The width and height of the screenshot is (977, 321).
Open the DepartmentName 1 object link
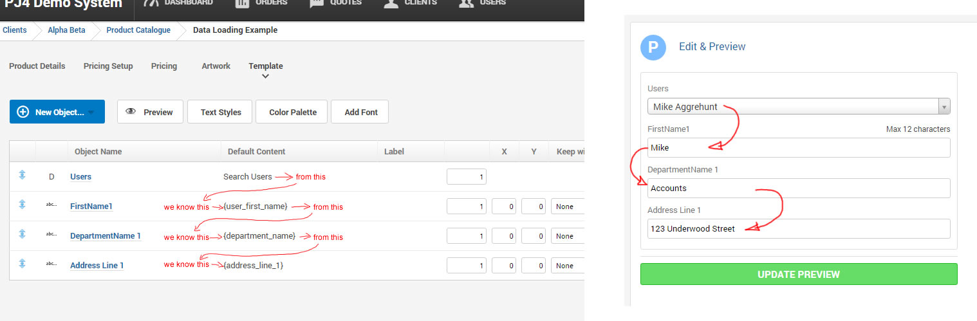click(106, 236)
